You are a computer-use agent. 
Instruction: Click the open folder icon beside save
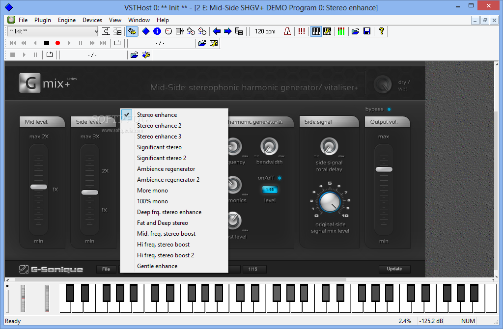coord(356,31)
